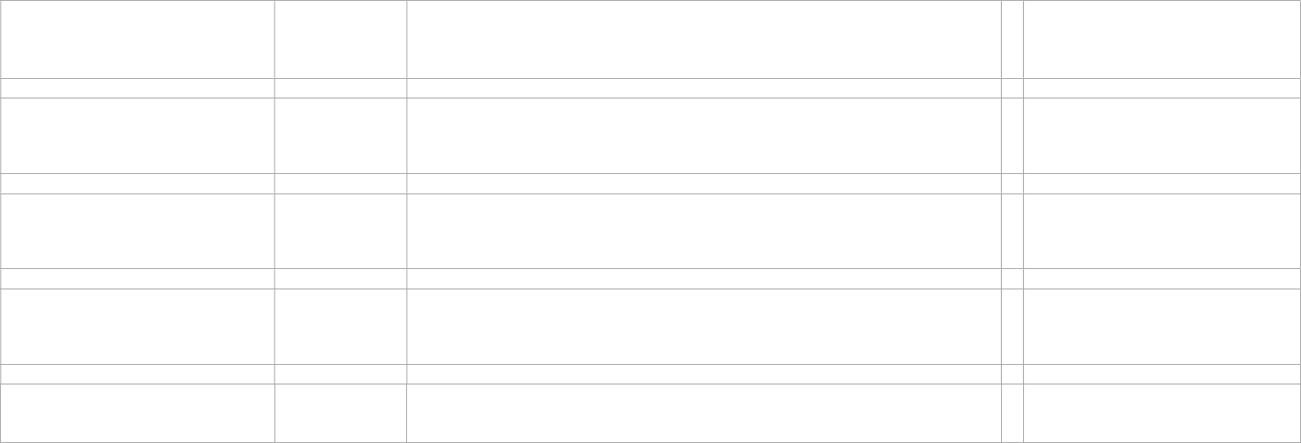Select the widest cell in the second row
This screenshot has width=1301, height=443.
pyautogui.click(x=703, y=88)
